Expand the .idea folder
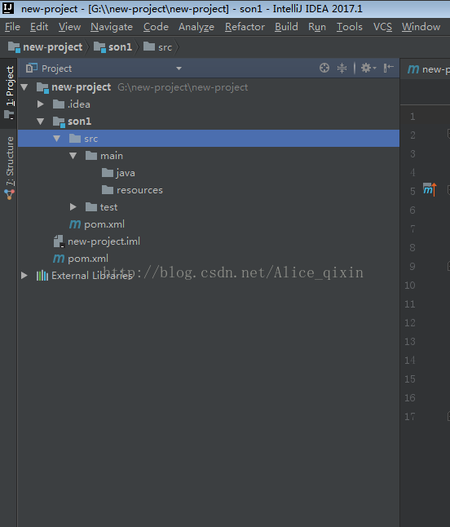Image resolution: width=450 pixels, height=527 pixels. click(40, 104)
